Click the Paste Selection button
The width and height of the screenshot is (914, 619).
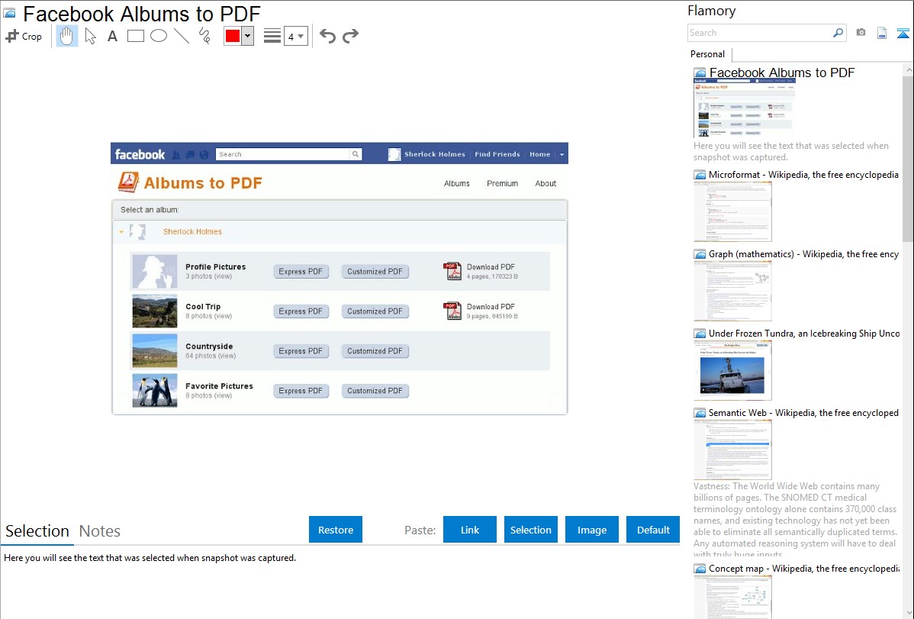pos(530,530)
